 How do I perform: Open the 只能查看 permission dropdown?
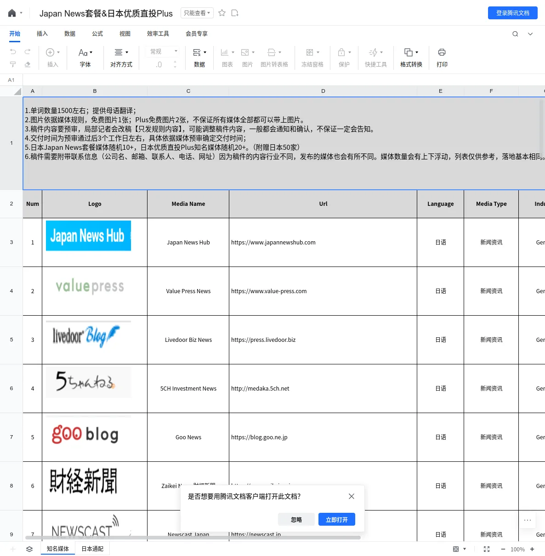tap(197, 13)
